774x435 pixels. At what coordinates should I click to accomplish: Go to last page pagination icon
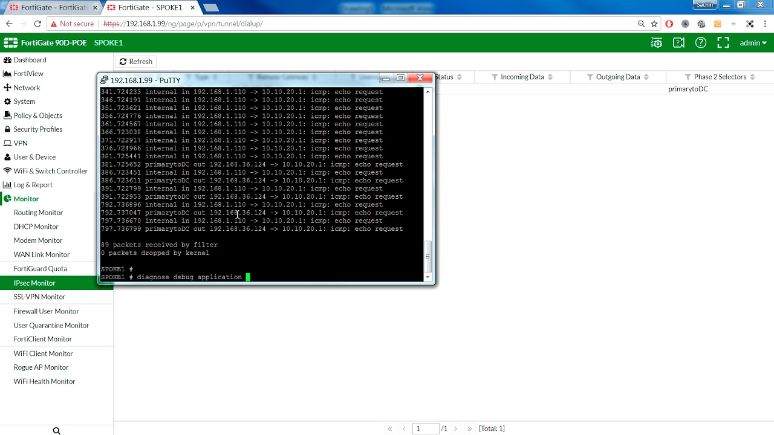469,428
